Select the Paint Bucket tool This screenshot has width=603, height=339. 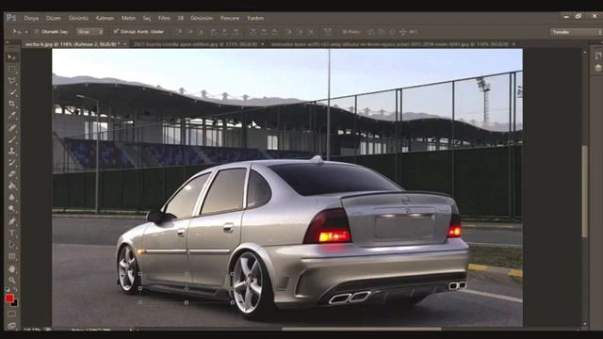(x=12, y=186)
